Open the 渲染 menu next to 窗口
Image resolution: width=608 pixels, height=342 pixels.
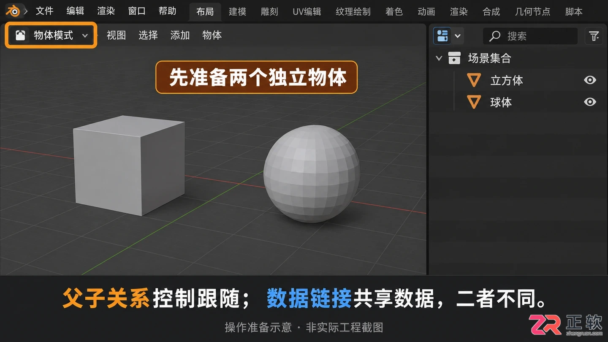click(106, 11)
